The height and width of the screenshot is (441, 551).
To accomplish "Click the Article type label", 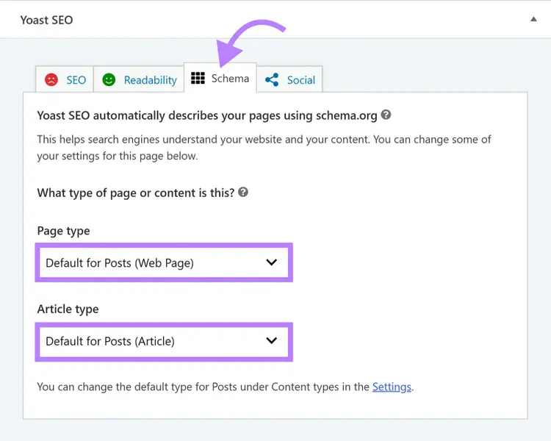I will [x=68, y=309].
